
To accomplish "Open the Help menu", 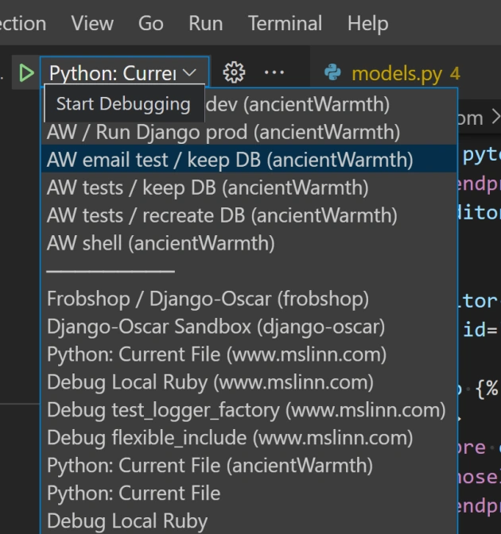I will (x=367, y=23).
